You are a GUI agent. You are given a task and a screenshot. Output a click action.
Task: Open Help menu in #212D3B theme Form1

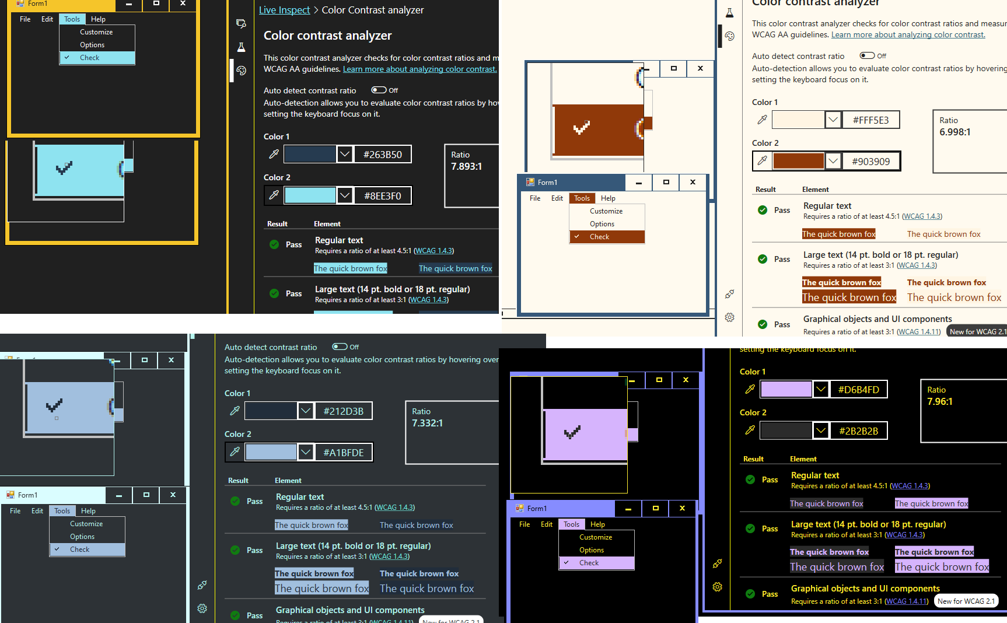tap(89, 511)
